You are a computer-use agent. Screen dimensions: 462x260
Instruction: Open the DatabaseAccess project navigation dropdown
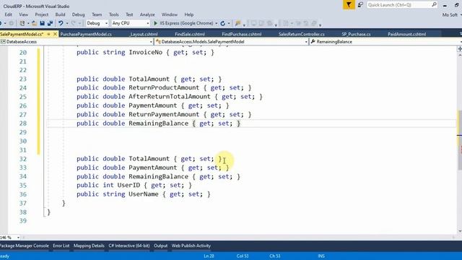pos(77,42)
